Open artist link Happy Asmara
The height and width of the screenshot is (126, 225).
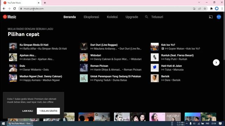pyautogui.click(x=32, y=80)
